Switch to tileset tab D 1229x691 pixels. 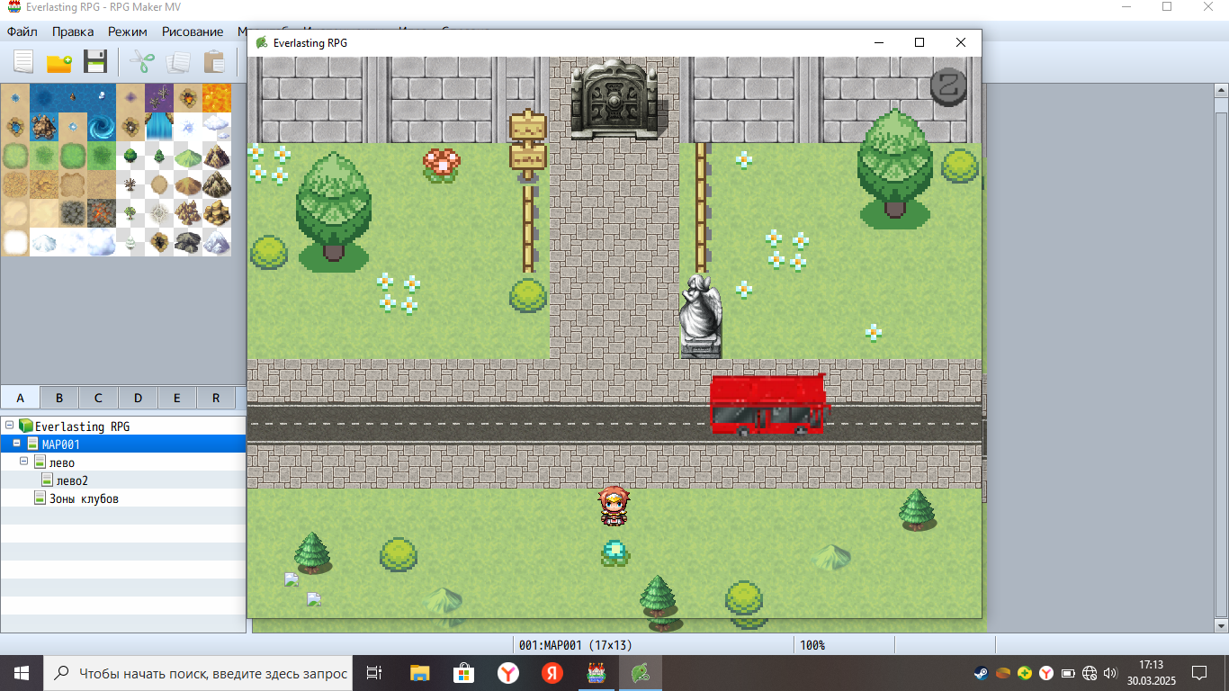pyautogui.click(x=138, y=398)
